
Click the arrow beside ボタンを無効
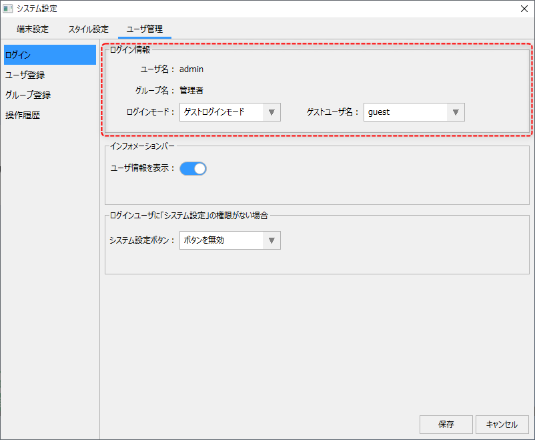coord(272,240)
